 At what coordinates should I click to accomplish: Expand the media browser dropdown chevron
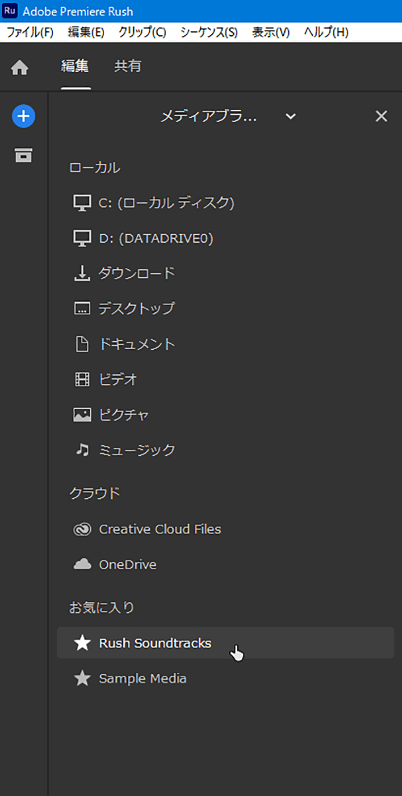point(290,116)
